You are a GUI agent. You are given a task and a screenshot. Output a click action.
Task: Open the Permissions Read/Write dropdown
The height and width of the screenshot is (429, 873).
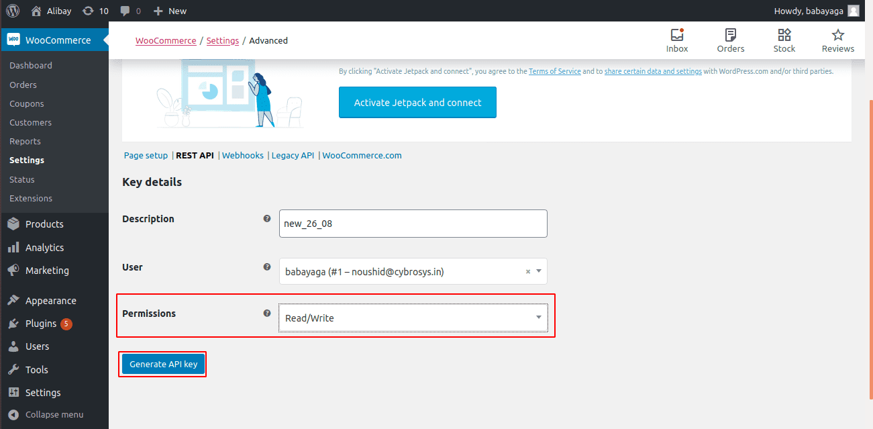coord(413,318)
